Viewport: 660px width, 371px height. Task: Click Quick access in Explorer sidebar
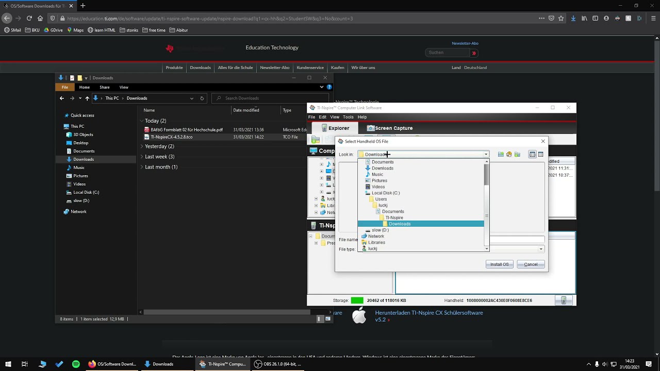click(82, 115)
